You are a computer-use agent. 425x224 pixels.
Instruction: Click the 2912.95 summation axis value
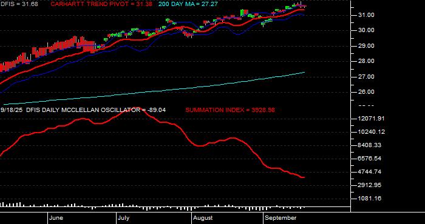coord(369,185)
